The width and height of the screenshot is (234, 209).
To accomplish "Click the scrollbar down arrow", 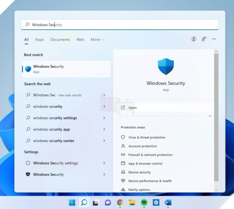I will [x=216, y=190].
